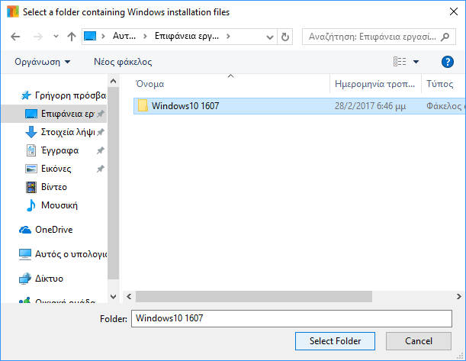Viewport: 466px width, 361px height.
Task: Select Αυτός ο υπολογιστής in sidebar
Action: (x=63, y=254)
